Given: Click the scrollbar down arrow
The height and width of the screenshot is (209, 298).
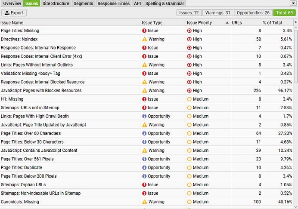Looking at the screenshot, I should coord(296,207).
